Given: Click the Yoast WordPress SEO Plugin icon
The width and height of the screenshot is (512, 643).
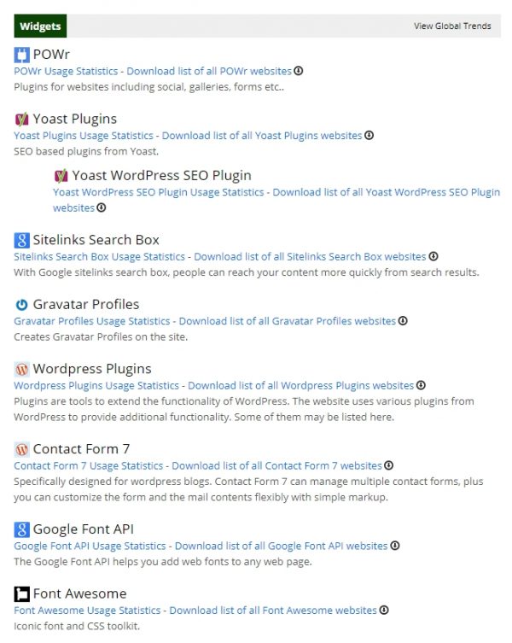Looking at the screenshot, I should (61, 176).
